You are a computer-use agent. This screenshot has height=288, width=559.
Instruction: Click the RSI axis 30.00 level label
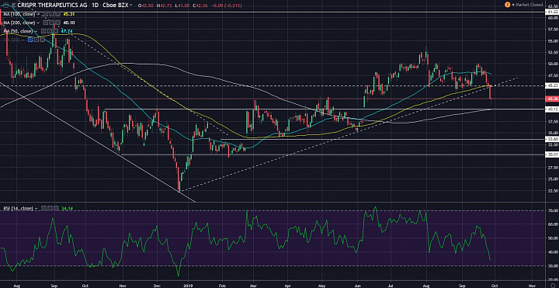[x=554, y=266]
